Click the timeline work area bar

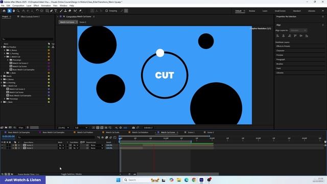pyautogui.click(x=155, y=142)
